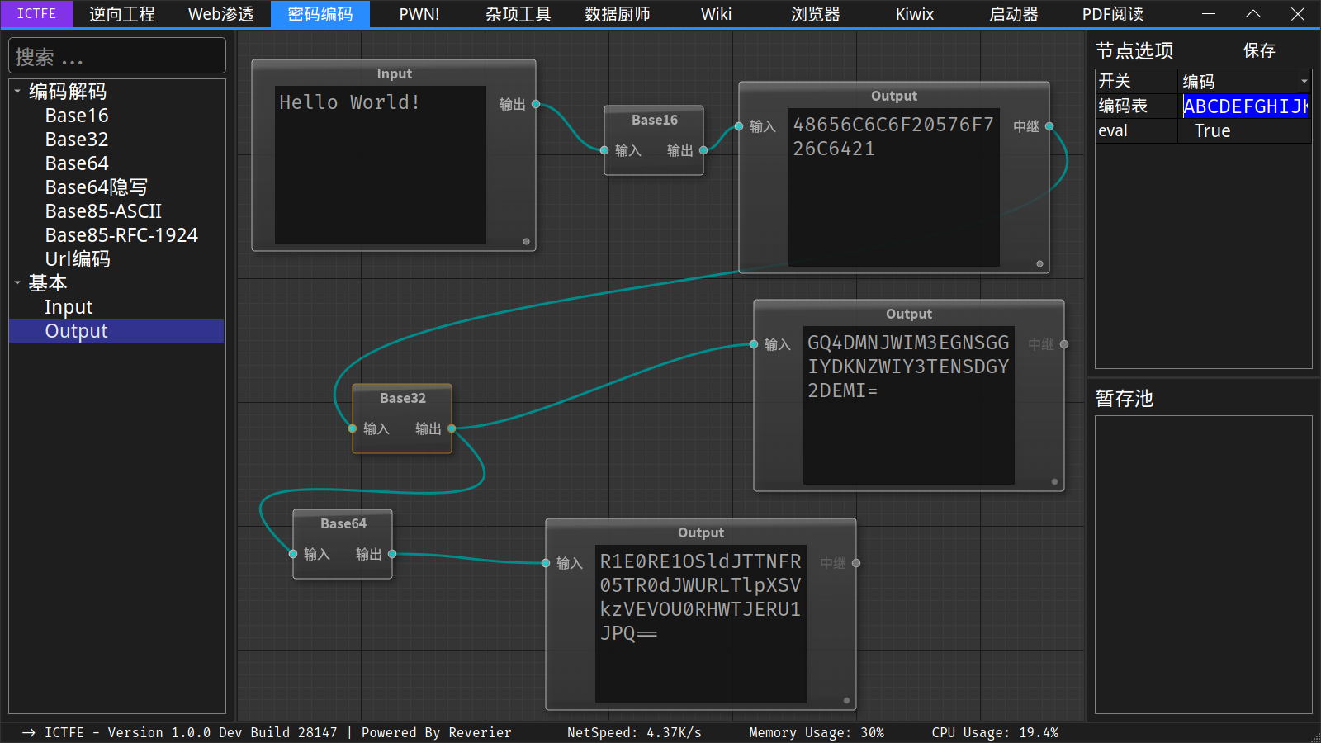Click the 搜索 search box
The height and width of the screenshot is (743, 1321).
click(117, 56)
